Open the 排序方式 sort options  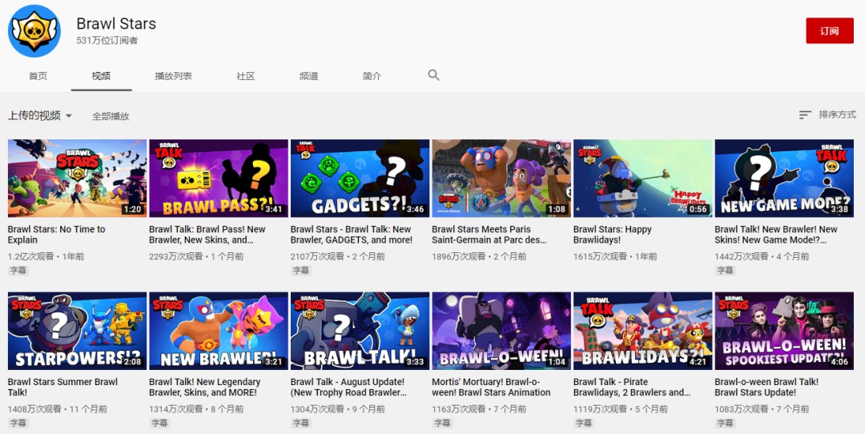click(838, 115)
